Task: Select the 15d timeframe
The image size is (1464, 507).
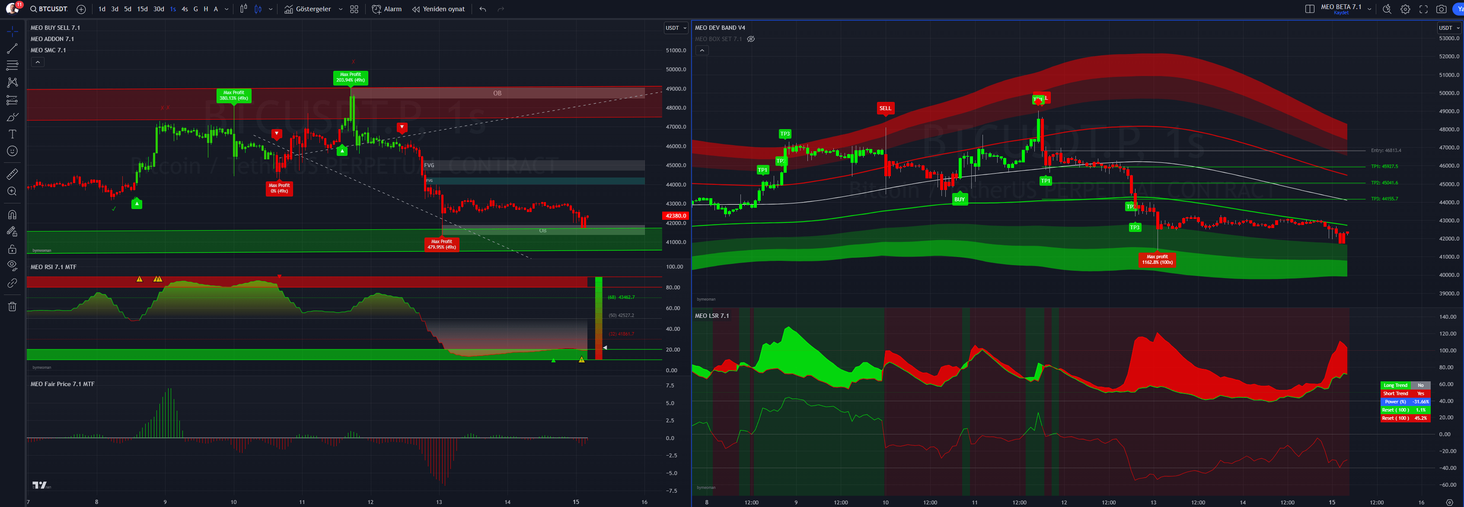Action: pos(142,9)
